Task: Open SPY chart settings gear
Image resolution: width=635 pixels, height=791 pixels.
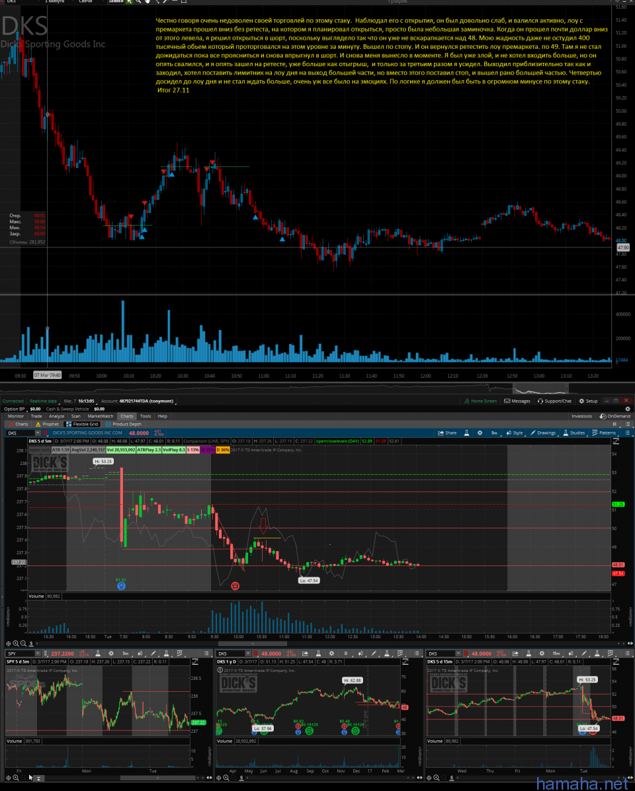Action: (112, 653)
